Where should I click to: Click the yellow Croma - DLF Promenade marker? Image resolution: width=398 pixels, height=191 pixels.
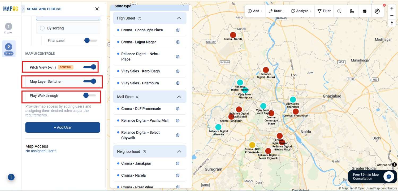tap(252, 145)
